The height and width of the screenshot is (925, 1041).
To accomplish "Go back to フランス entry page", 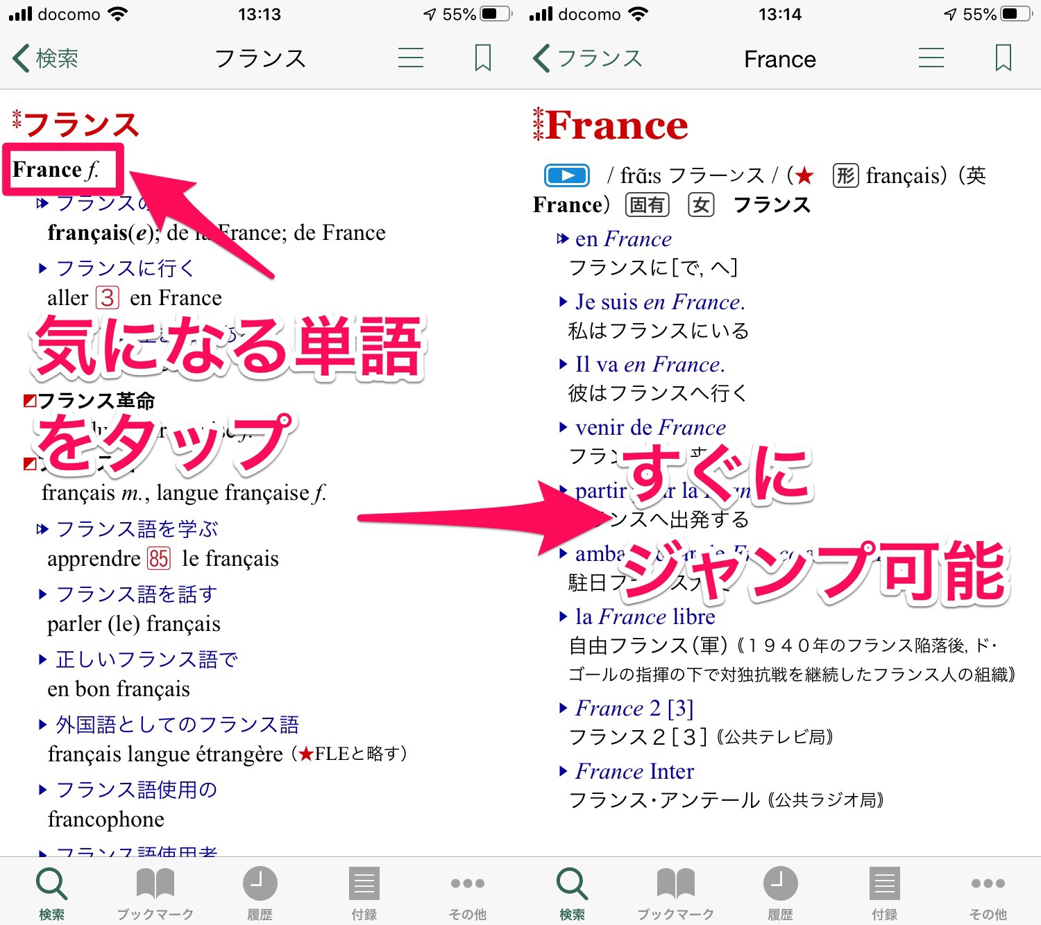I will [x=588, y=58].
